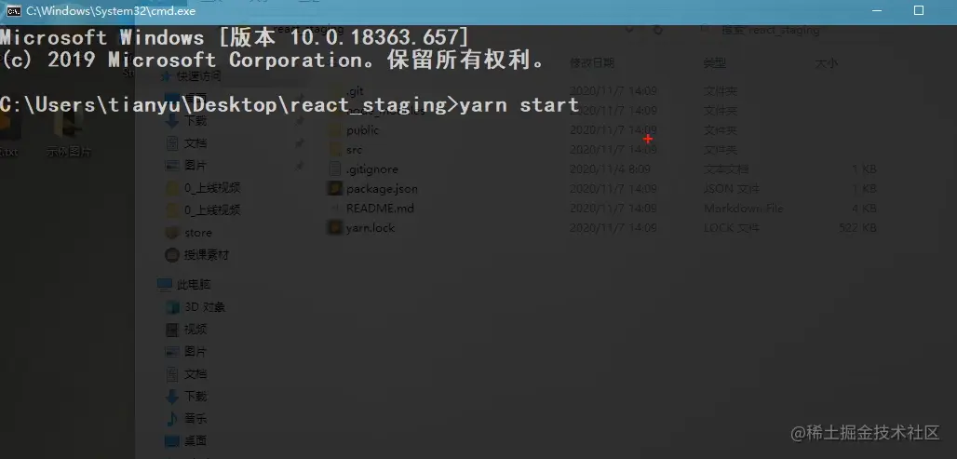Open the package.json file icon

(x=334, y=189)
